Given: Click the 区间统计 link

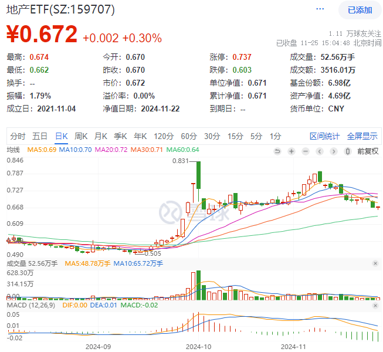Looking at the screenshot, I should point(324,136).
